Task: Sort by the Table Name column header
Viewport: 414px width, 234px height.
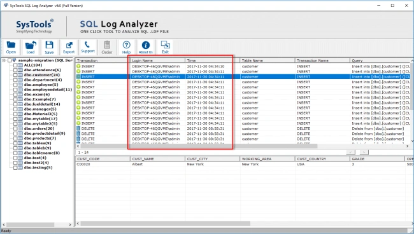Action: (x=268, y=60)
